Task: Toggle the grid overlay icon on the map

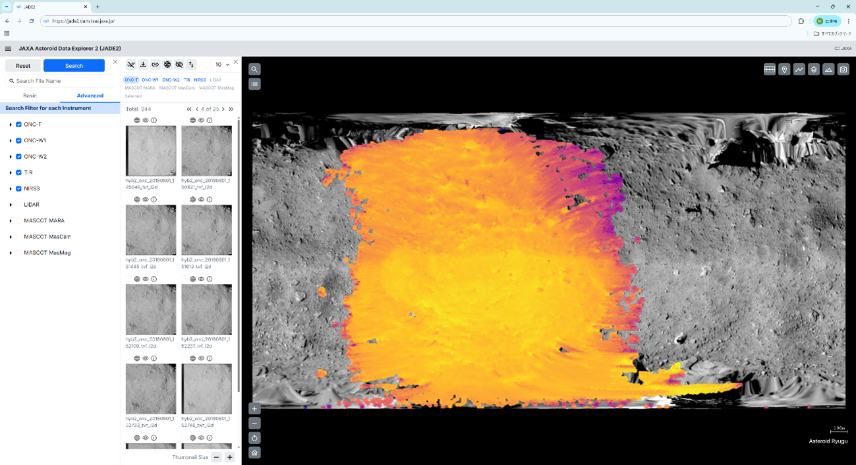Action: click(x=769, y=69)
